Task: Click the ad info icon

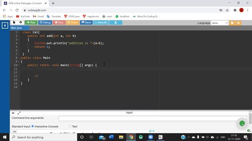Action: (x=150, y=131)
